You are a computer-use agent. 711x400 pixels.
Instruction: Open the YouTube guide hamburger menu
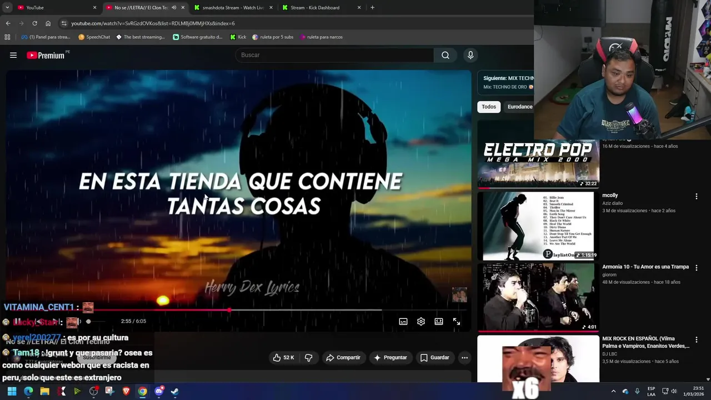tap(13, 55)
